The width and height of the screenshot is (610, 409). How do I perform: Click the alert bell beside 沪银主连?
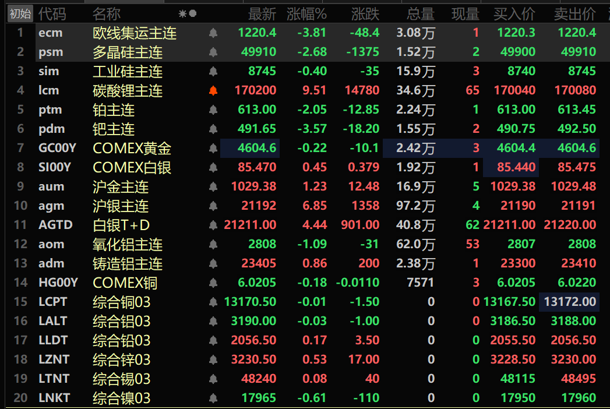coord(213,206)
